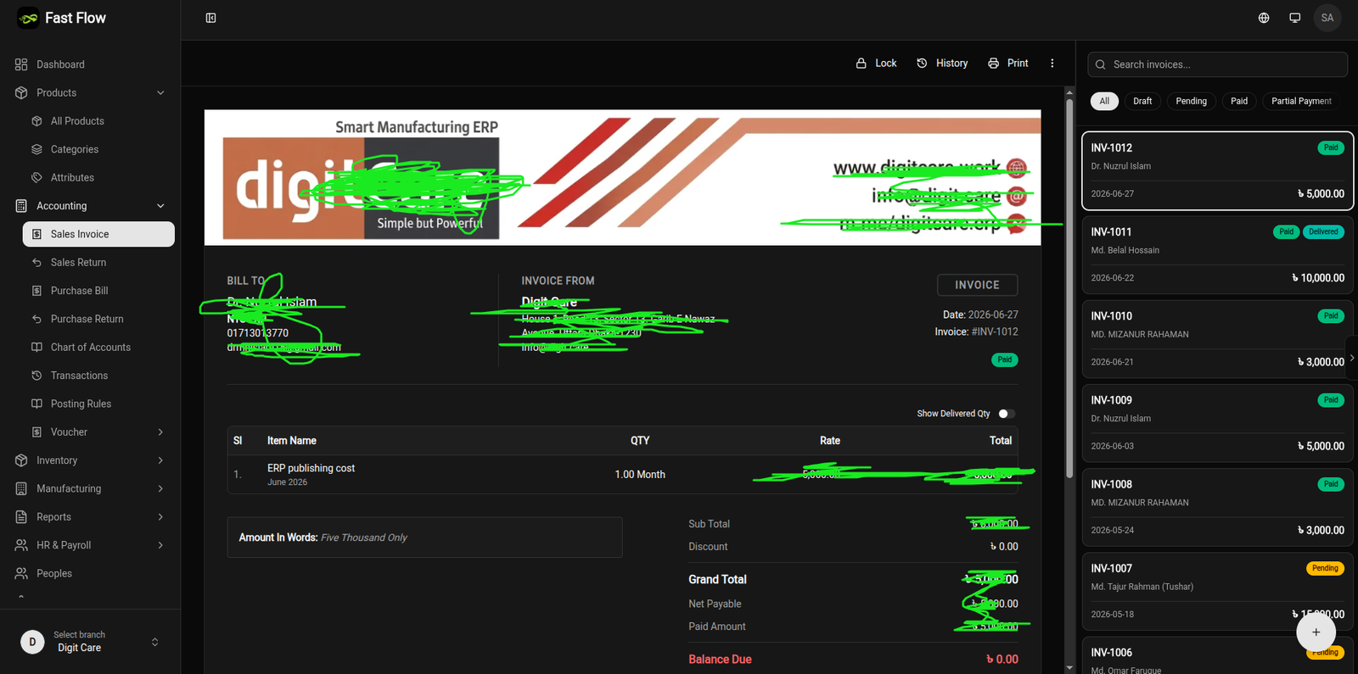Select the Partial Payment filter tab

1301,101
